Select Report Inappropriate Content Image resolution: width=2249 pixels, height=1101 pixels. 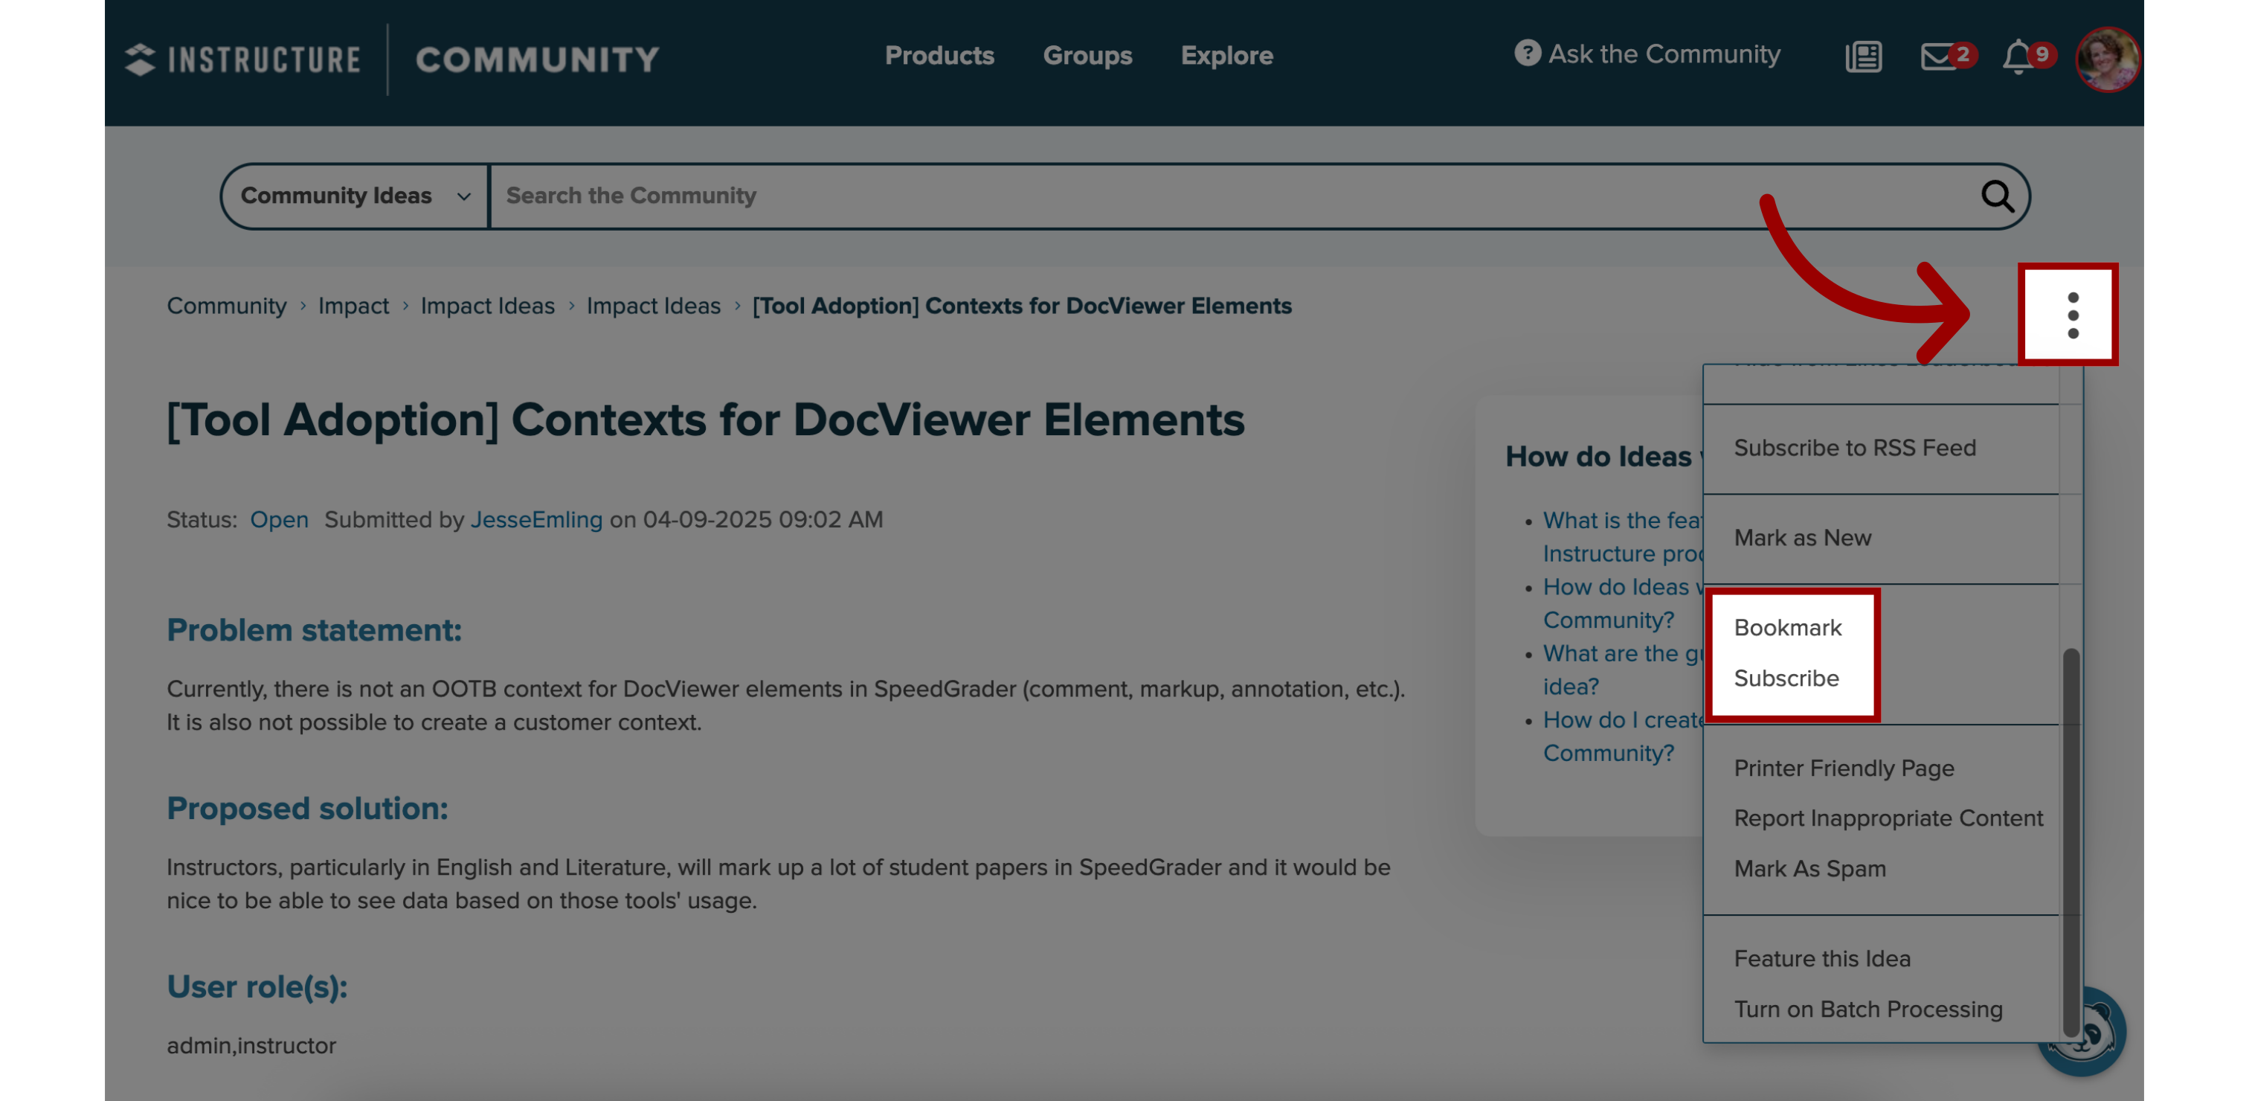pos(1888,818)
